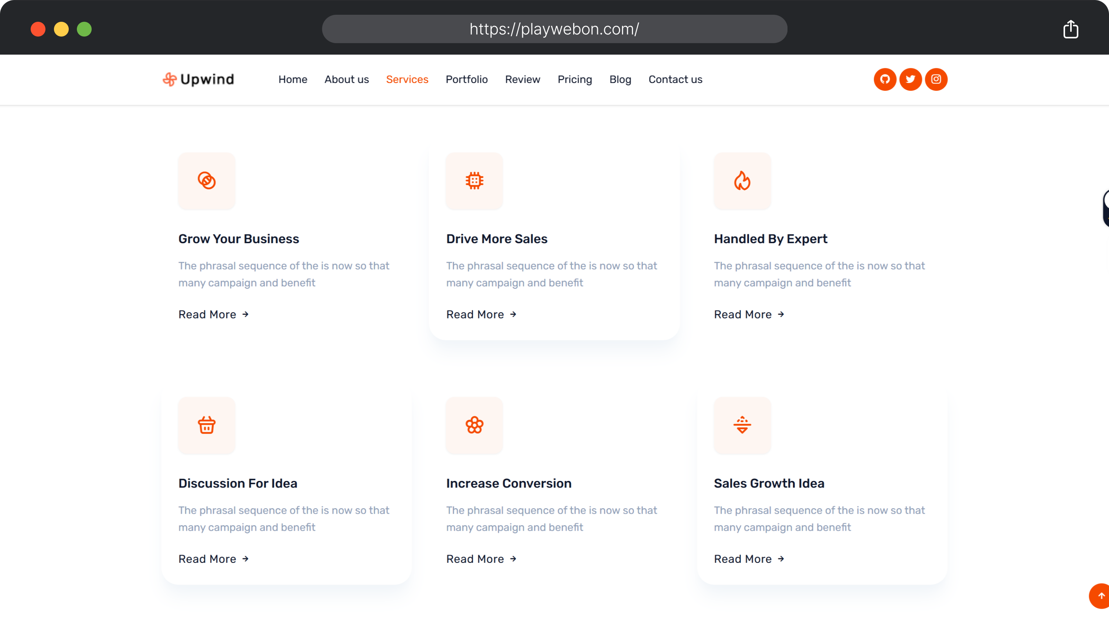Go to the Pricing nav item
This screenshot has width=1109, height=623.
pyautogui.click(x=575, y=80)
